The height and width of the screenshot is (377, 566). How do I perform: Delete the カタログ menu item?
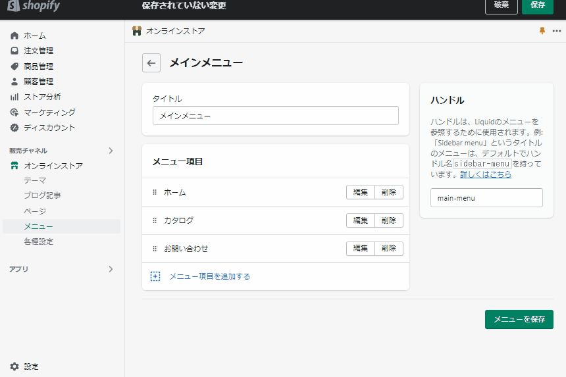389,220
